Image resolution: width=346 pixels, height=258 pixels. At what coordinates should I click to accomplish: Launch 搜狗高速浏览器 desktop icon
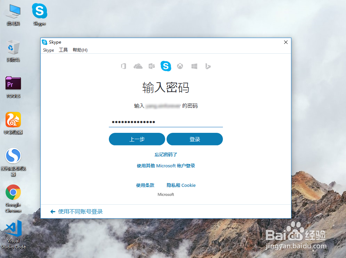click(x=13, y=162)
